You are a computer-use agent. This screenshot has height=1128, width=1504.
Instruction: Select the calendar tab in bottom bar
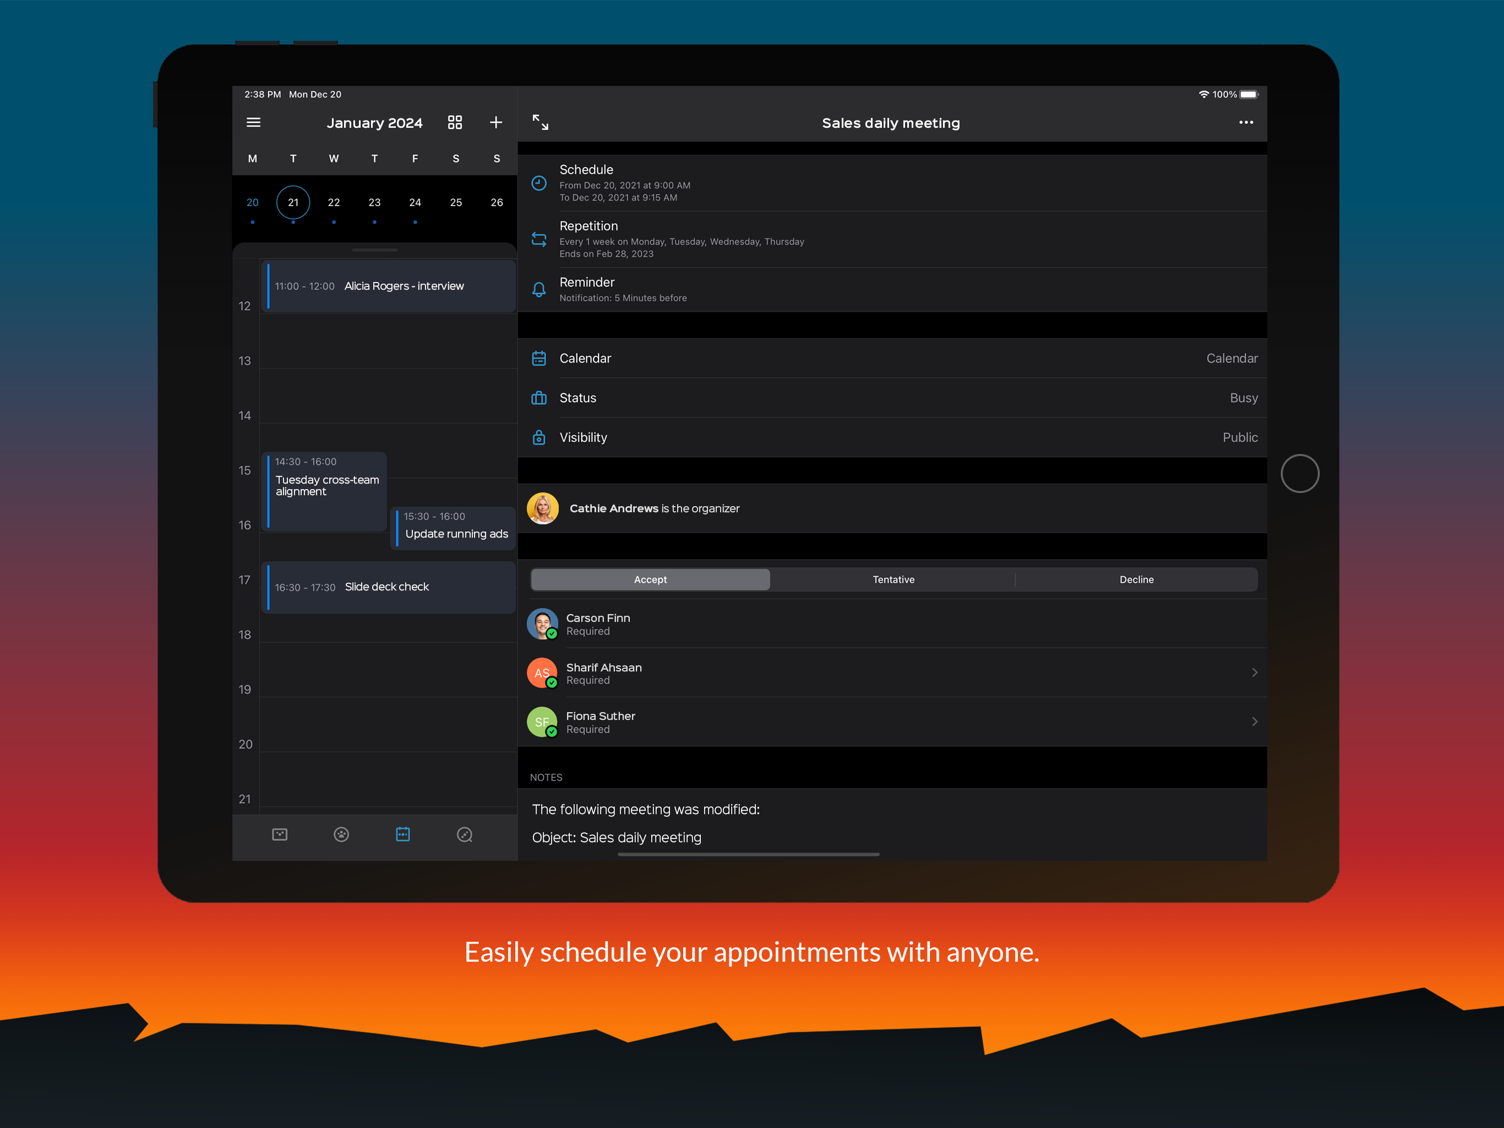pos(402,834)
